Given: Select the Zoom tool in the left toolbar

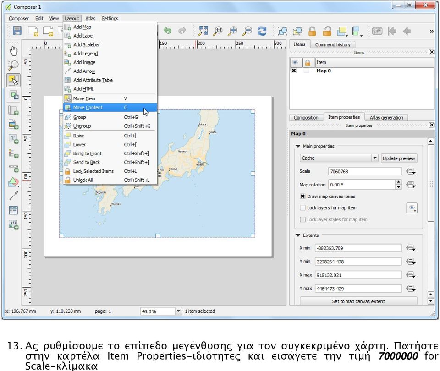Looking at the screenshot, I should point(13,65).
